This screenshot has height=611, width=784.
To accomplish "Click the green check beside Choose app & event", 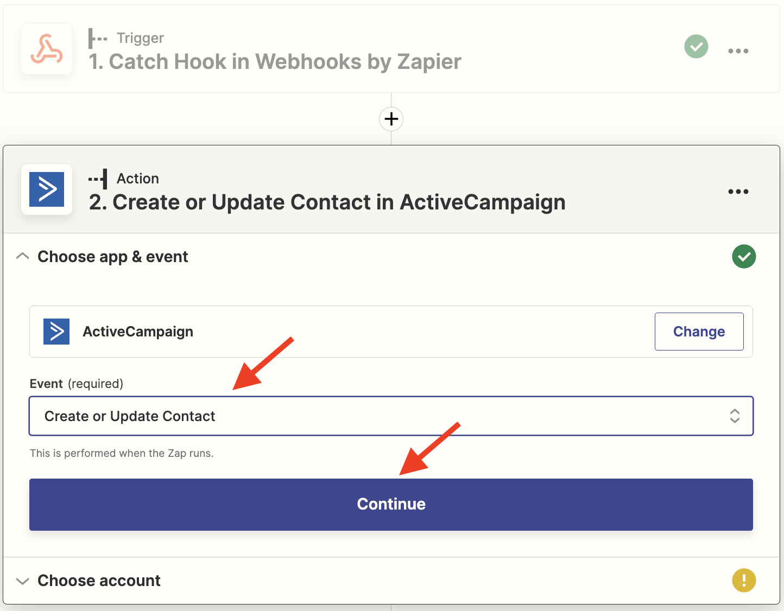I will click(x=744, y=257).
